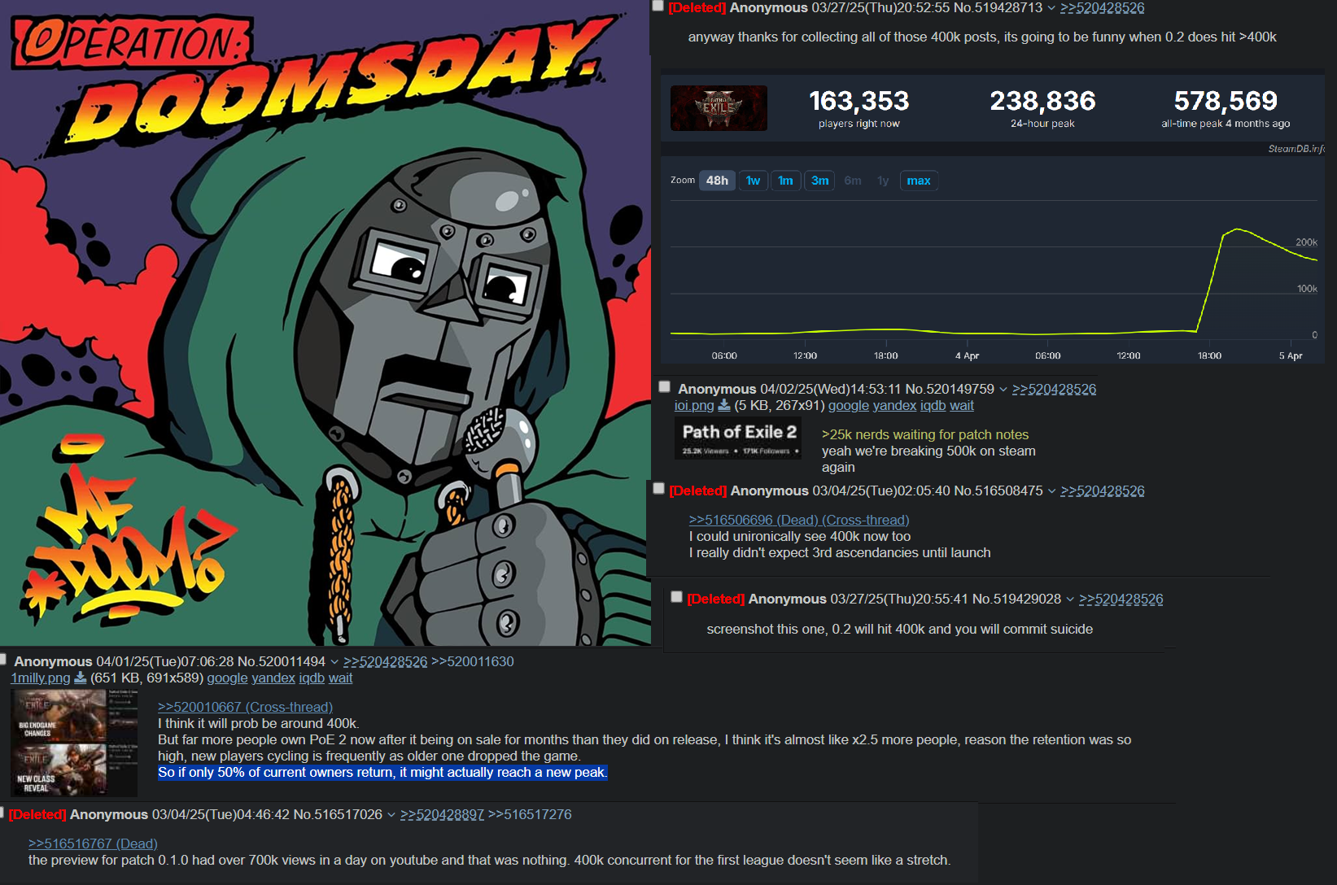This screenshot has width=1337, height=885.
Task: Expand post menu arrow for No.520149759
Action: coord(1003,390)
